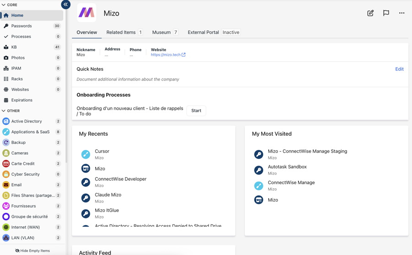Click Edit next to Quick Notes
The height and width of the screenshot is (255, 412).
pos(399,69)
